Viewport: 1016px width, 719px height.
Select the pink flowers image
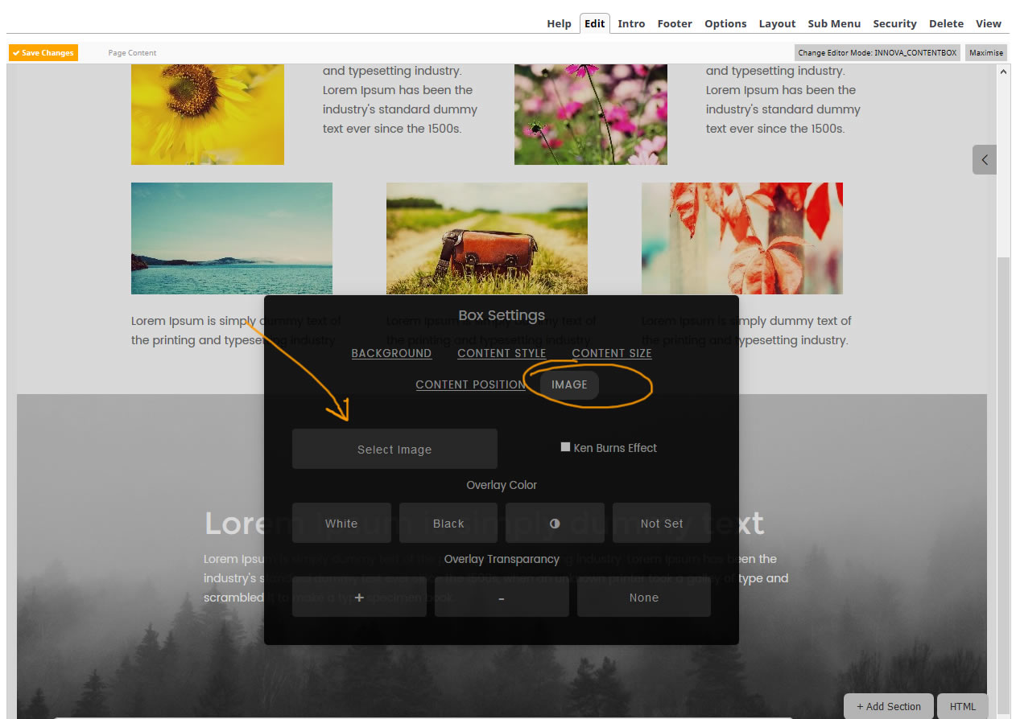coord(591,114)
